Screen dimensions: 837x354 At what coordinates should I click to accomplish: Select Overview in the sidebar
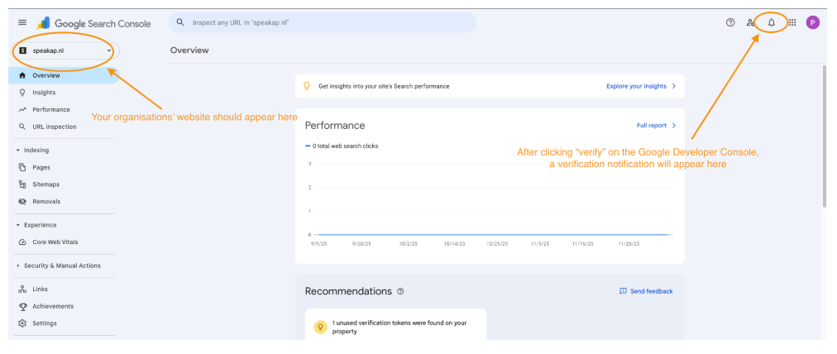64,75
